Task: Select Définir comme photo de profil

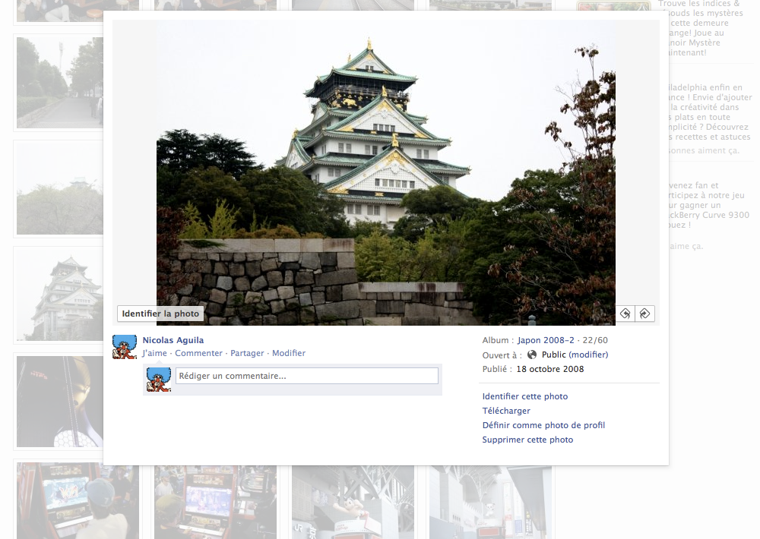Action: click(543, 425)
